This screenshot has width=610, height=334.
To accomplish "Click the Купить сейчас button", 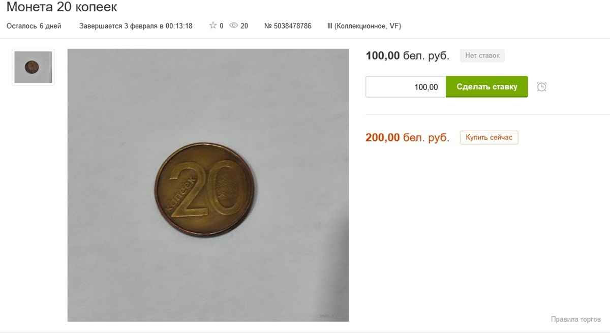I will 489,137.
